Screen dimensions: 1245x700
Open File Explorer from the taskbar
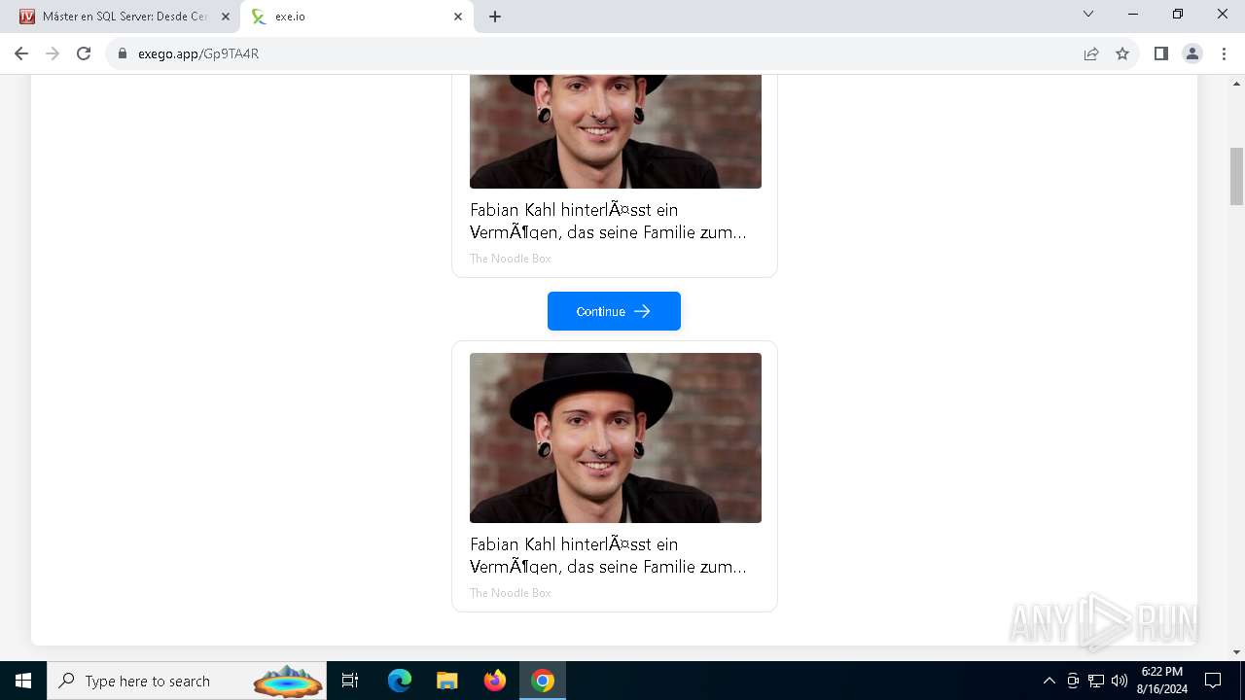[x=446, y=681]
